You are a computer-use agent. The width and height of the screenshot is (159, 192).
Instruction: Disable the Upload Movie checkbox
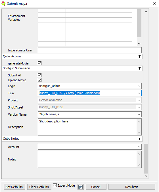tap(40, 80)
